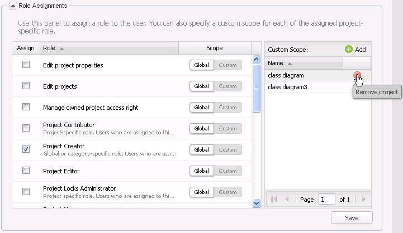The height and width of the screenshot is (233, 403).
Task: Switch Project Locks Administrator scope to Custom
Action: 227,192
